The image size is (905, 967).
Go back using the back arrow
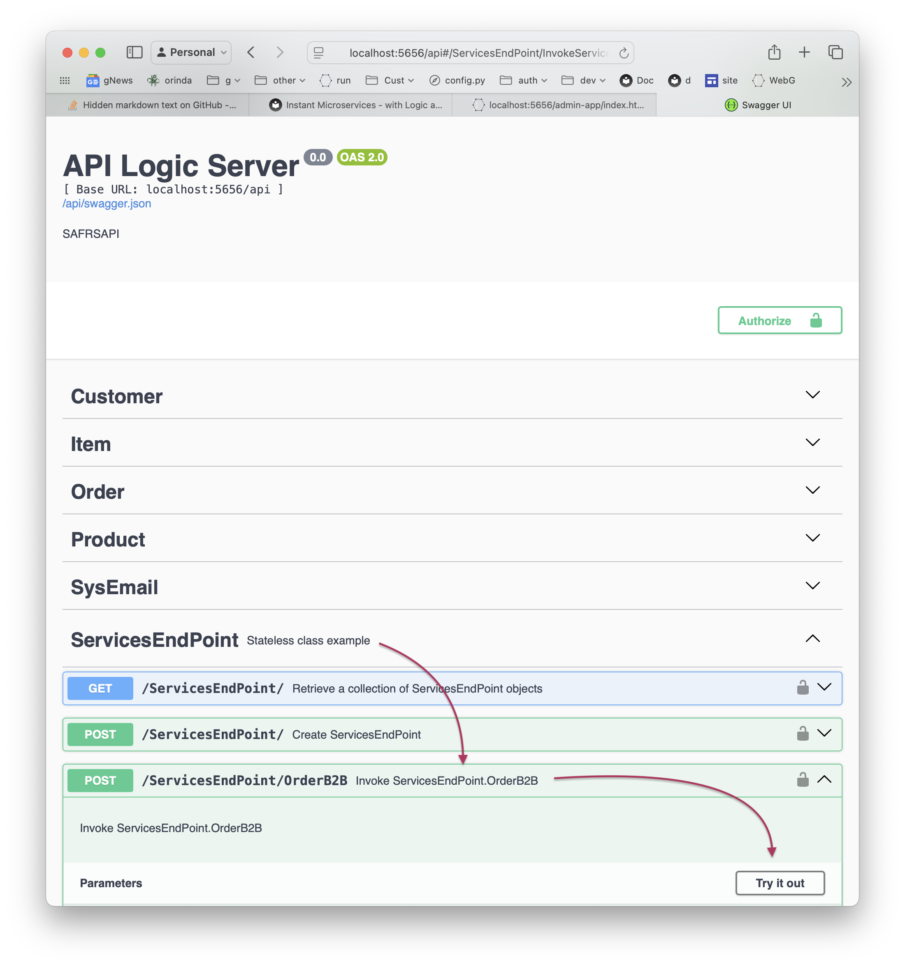(251, 52)
